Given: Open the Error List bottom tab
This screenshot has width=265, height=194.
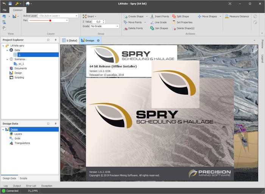Looking at the screenshot, I should (31, 186).
